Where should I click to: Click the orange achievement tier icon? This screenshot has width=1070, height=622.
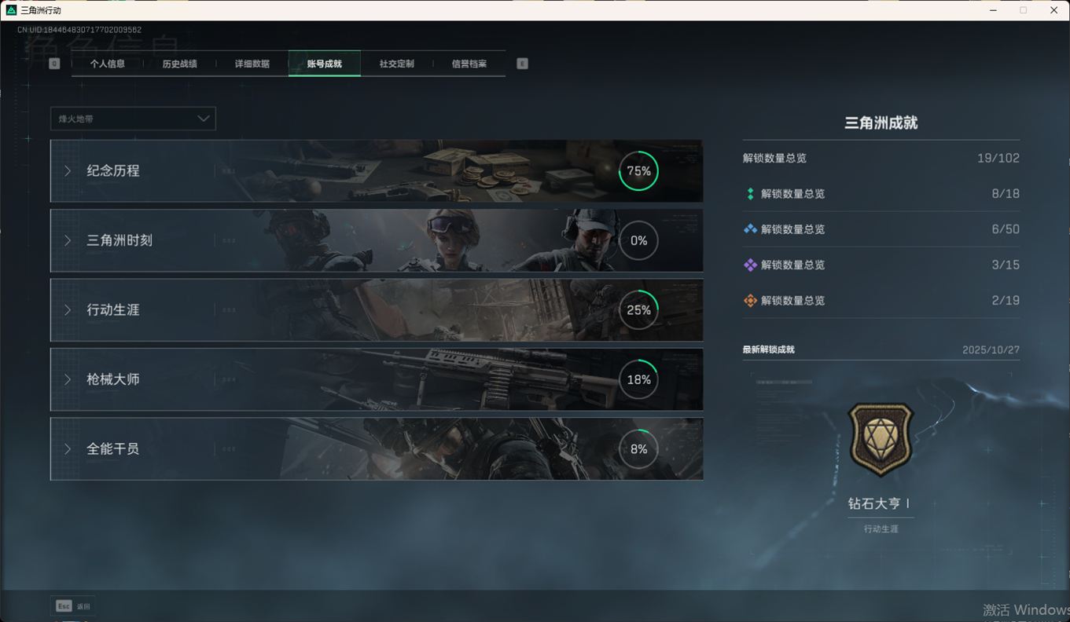click(750, 301)
